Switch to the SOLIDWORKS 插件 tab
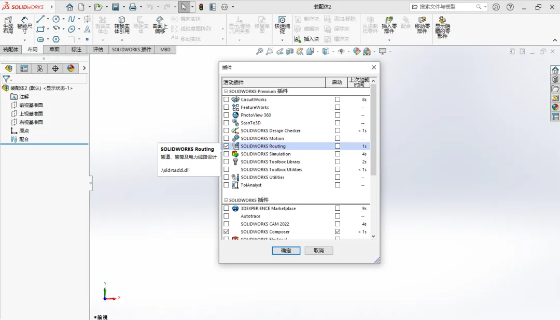This screenshot has width=560, height=320. [x=131, y=50]
